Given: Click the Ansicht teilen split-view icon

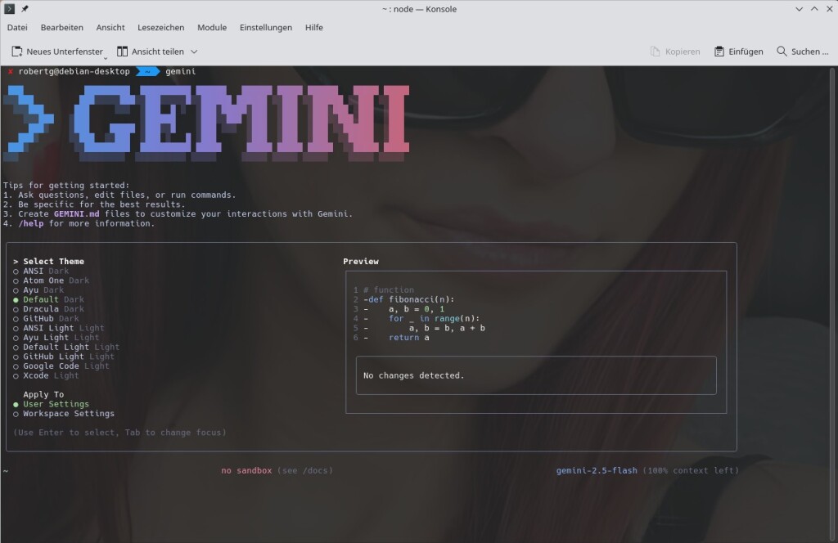Looking at the screenshot, I should 123,52.
